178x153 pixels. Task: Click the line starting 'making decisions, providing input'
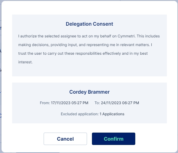[x=85, y=45]
